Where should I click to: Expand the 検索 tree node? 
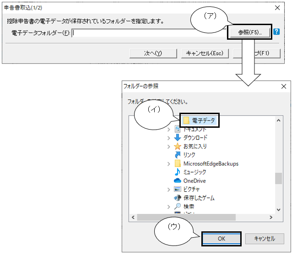[168, 207]
